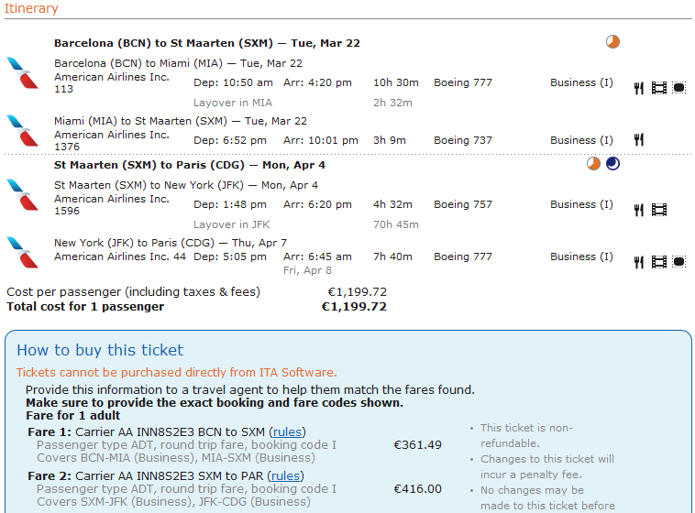Image resolution: width=695 pixels, height=513 pixels.
Task: Click the total cost for 1 passenger amount
Action: [x=354, y=307]
